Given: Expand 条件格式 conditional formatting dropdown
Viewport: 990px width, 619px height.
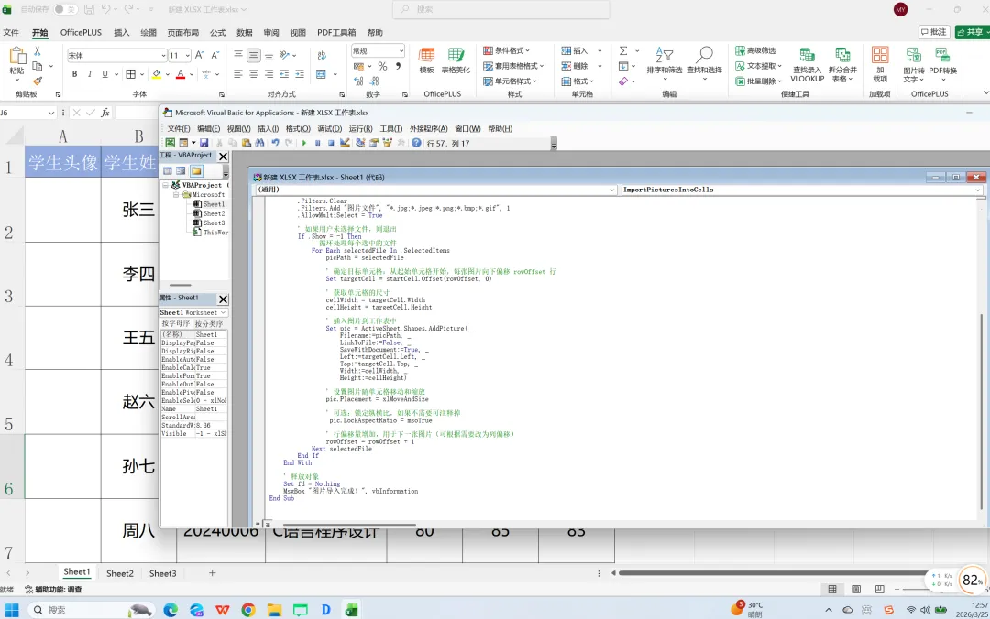Looking at the screenshot, I should pyautogui.click(x=506, y=50).
